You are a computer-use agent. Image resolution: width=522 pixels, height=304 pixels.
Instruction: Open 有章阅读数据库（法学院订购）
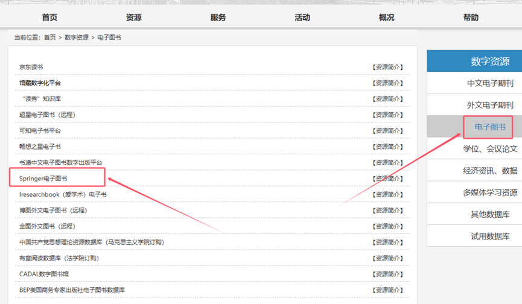[59, 258]
